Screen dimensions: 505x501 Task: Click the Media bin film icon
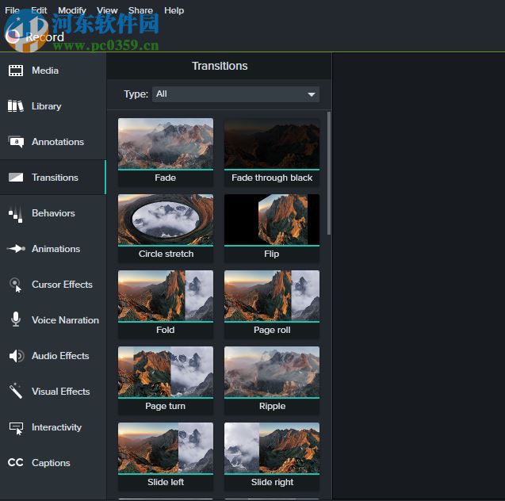[x=16, y=71]
